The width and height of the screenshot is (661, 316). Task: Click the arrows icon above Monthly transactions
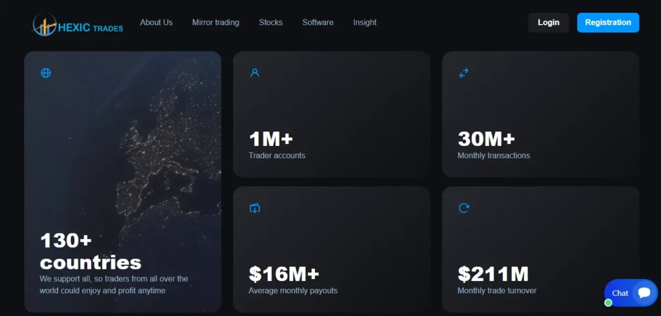coord(463,73)
